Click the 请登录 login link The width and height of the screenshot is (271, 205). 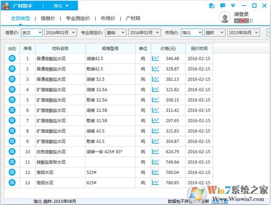tap(241, 14)
